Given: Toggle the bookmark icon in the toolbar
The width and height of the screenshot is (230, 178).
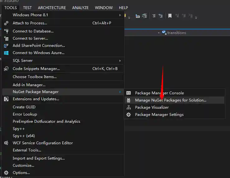Looking at the screenshot, I should point(170,16).
